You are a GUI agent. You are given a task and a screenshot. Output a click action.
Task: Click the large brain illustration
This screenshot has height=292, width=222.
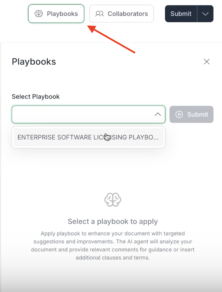pos(113,200)
